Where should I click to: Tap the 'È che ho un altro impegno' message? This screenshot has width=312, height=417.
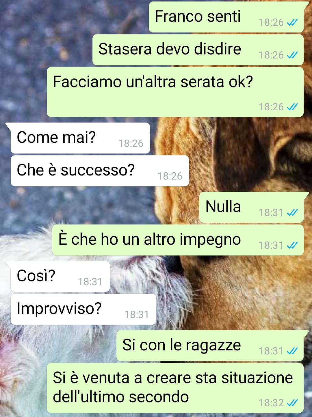178,240
